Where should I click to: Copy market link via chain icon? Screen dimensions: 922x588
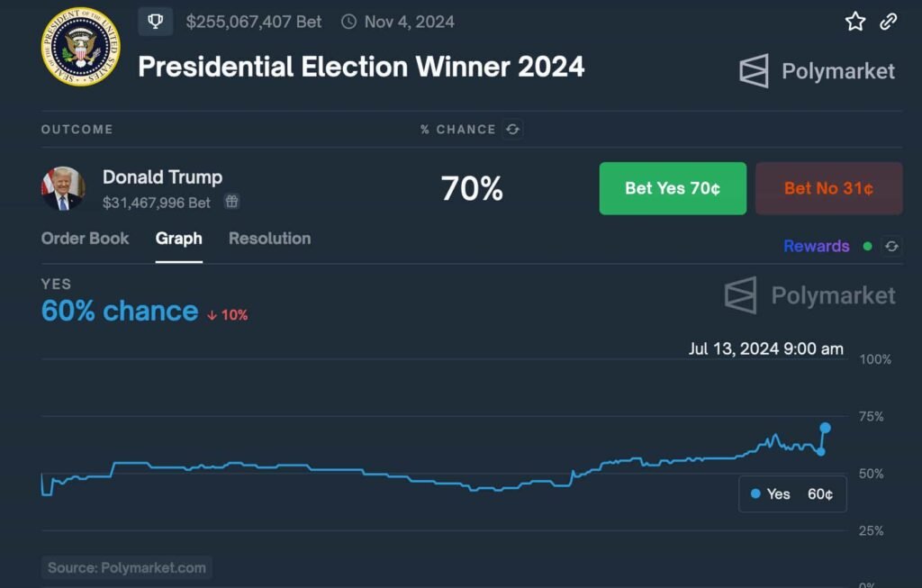pos(889,22)
